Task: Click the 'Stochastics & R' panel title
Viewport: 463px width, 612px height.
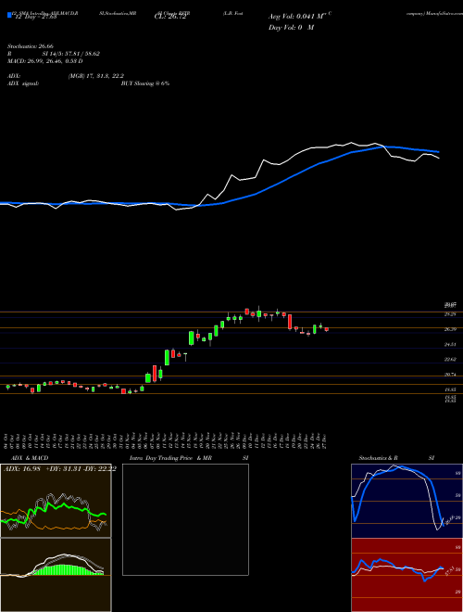Action: point(379,458)
